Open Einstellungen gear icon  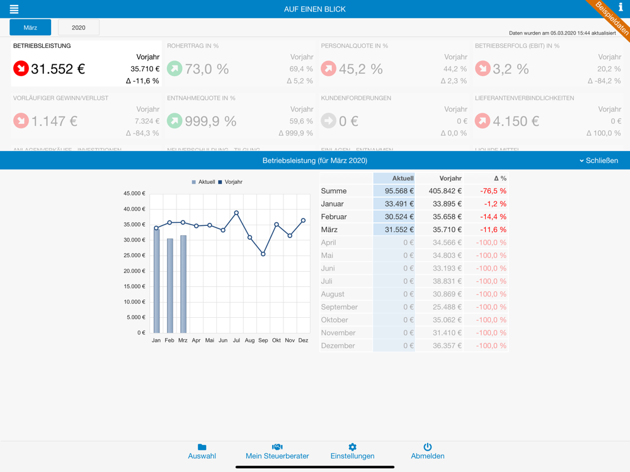(352, 447)
